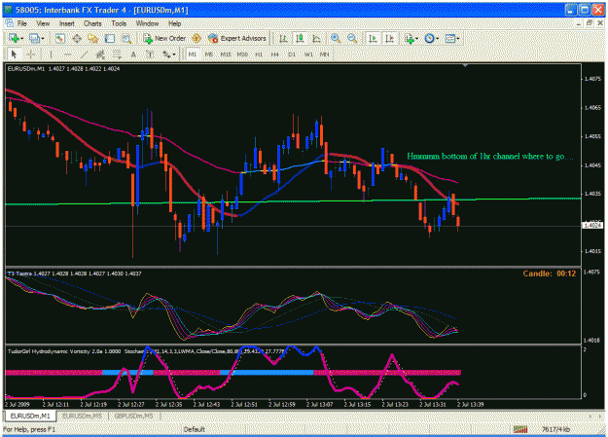Expand the Indicators list dropdown arrow
The width and height of the screenshot is (608, 437).
416,38
